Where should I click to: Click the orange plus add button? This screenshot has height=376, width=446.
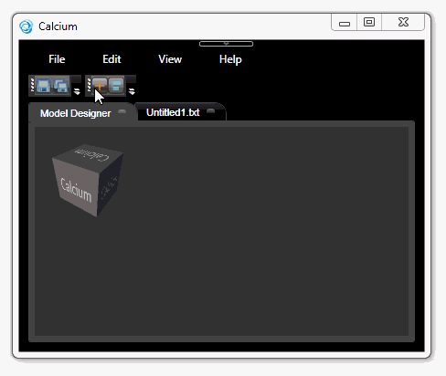click(100, 85)
